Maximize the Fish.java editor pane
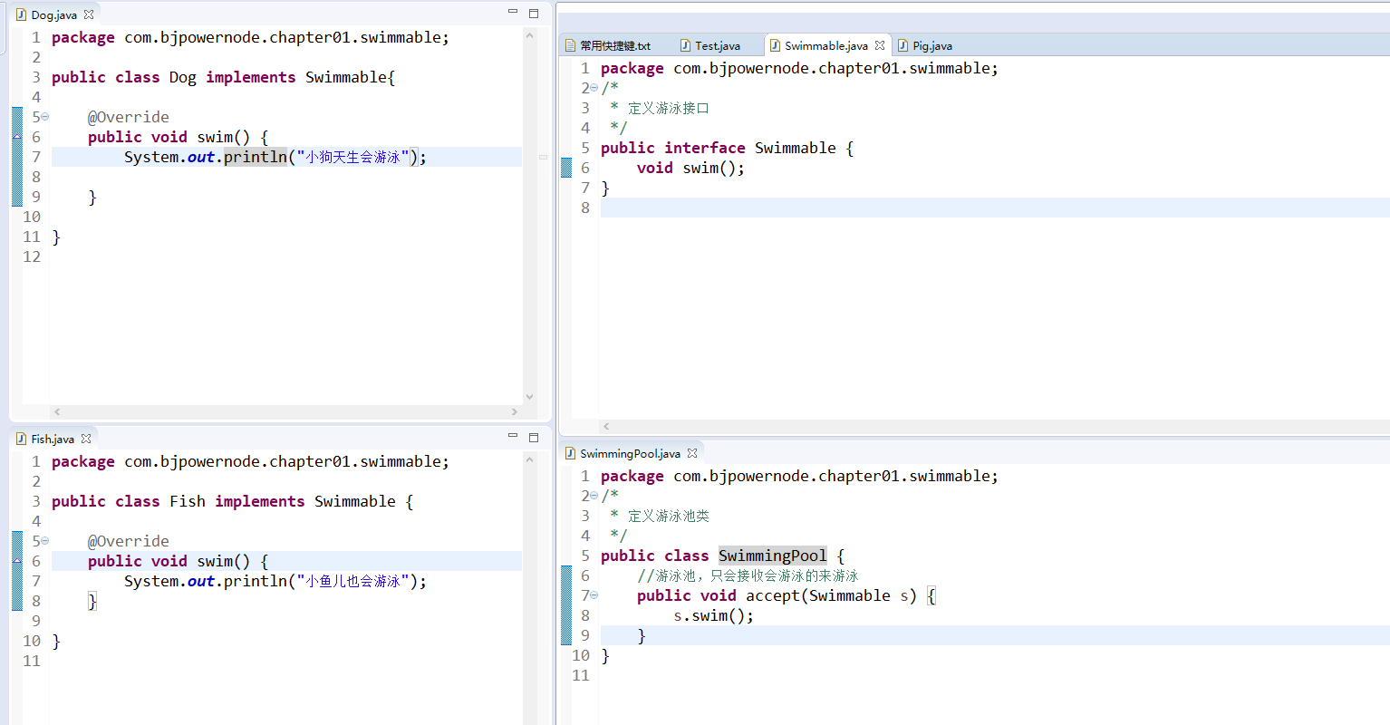Image resolution: width=1390 pixels, height=725 pixels. coord(534,438)
